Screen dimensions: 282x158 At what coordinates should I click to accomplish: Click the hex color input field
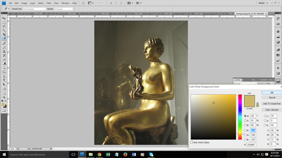[251, 145]
